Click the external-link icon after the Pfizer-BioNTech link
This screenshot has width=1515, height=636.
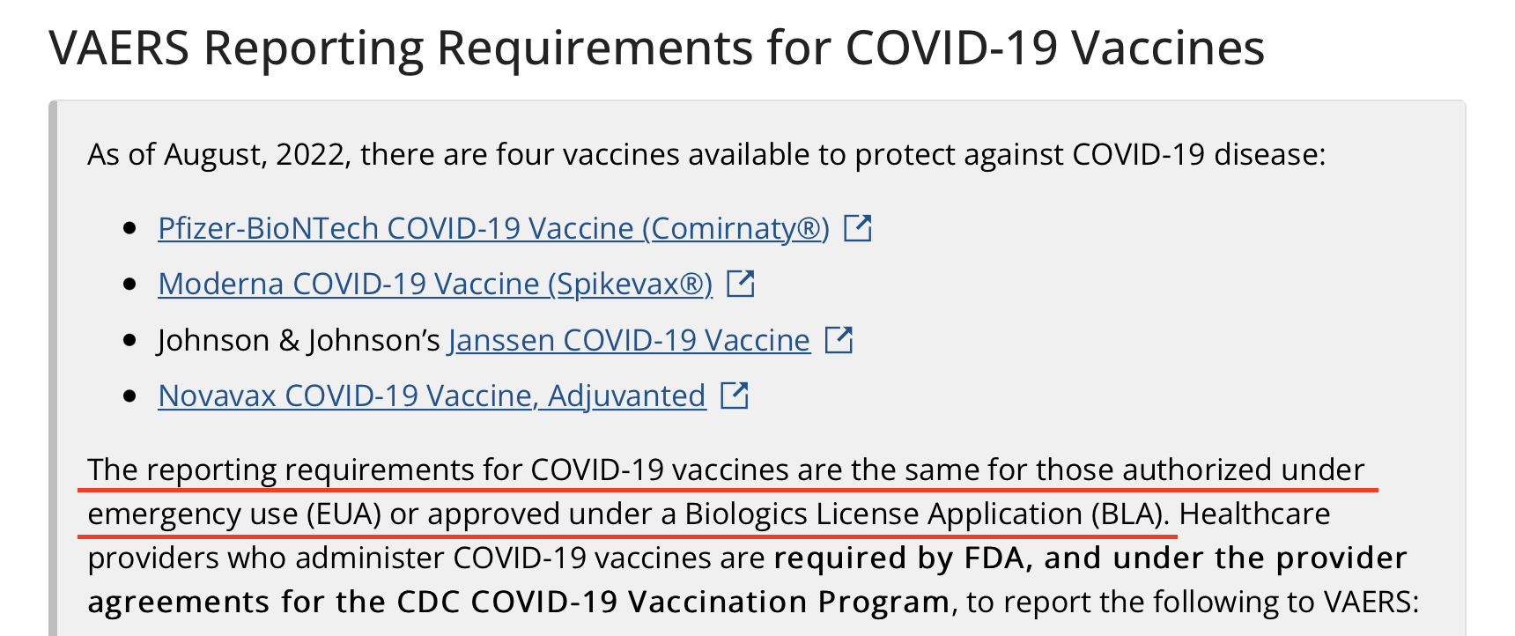tap(858, 228)
